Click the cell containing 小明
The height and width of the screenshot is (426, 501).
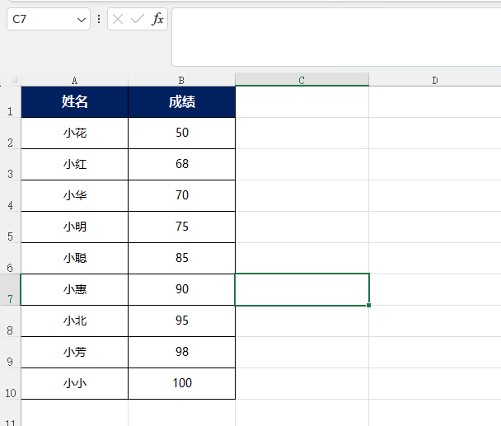pos(74,227)
